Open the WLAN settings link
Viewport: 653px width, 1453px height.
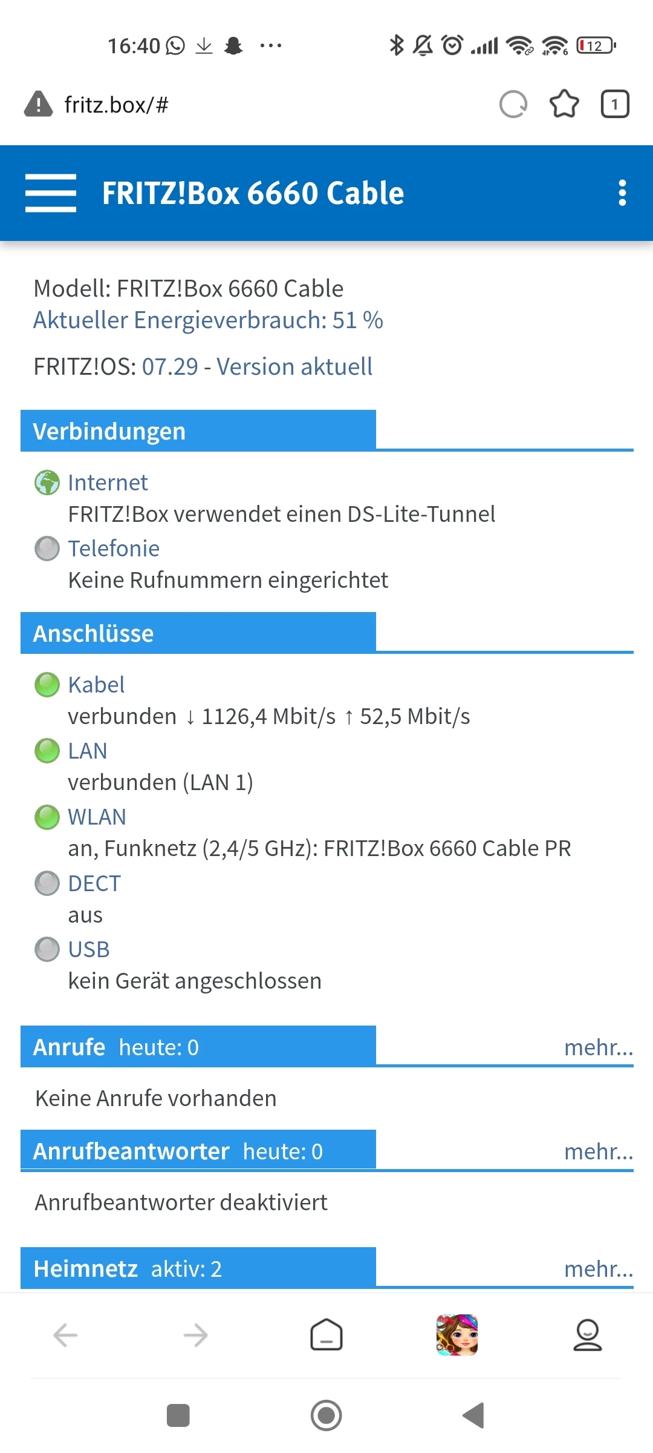coord(97,817)
